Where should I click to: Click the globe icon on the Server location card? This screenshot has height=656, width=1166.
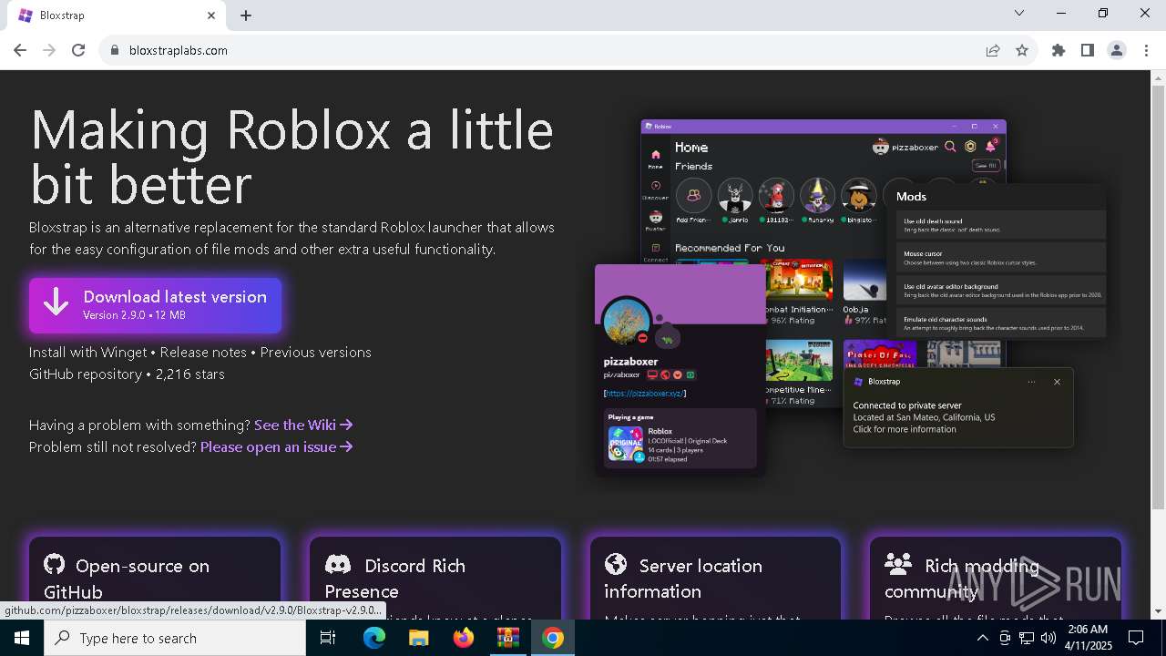(616, 565)
